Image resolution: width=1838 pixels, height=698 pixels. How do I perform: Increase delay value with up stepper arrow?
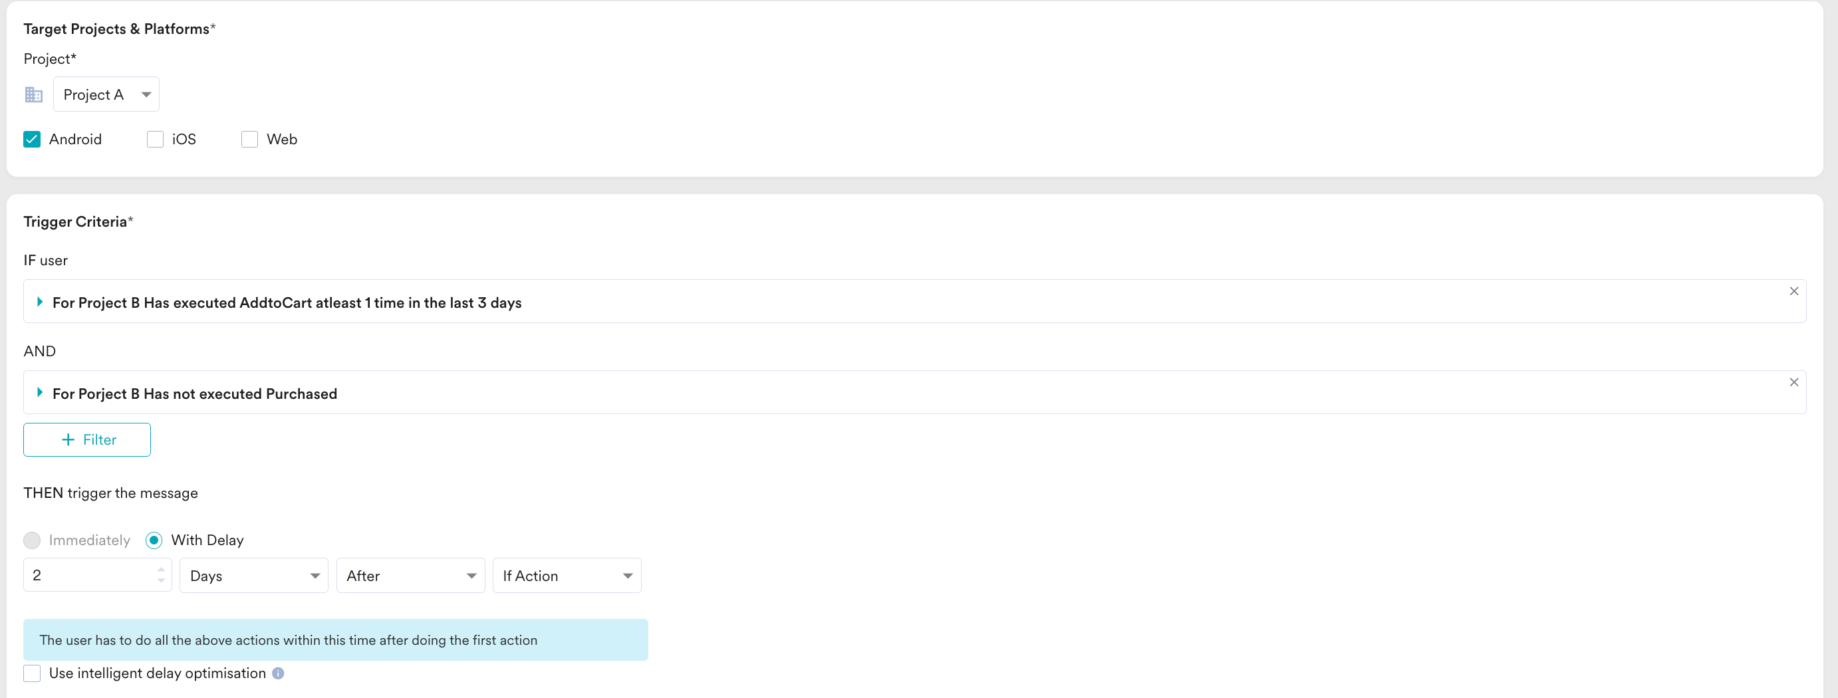(x=161, y=569)
